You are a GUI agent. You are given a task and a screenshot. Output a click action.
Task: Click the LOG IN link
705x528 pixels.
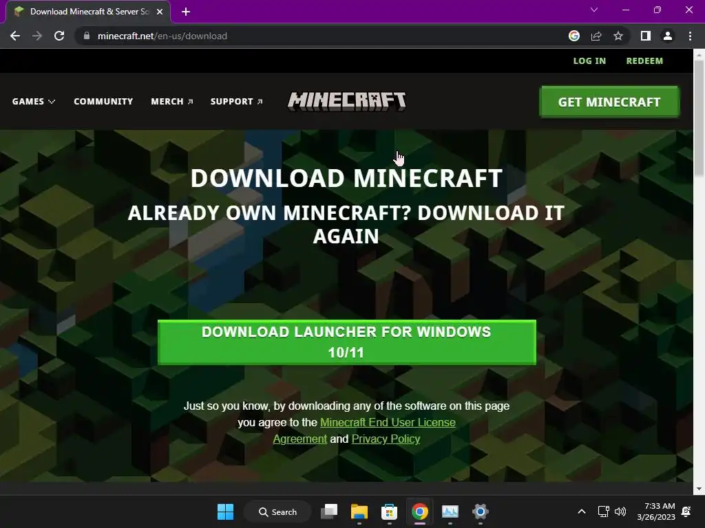point(589,60)
